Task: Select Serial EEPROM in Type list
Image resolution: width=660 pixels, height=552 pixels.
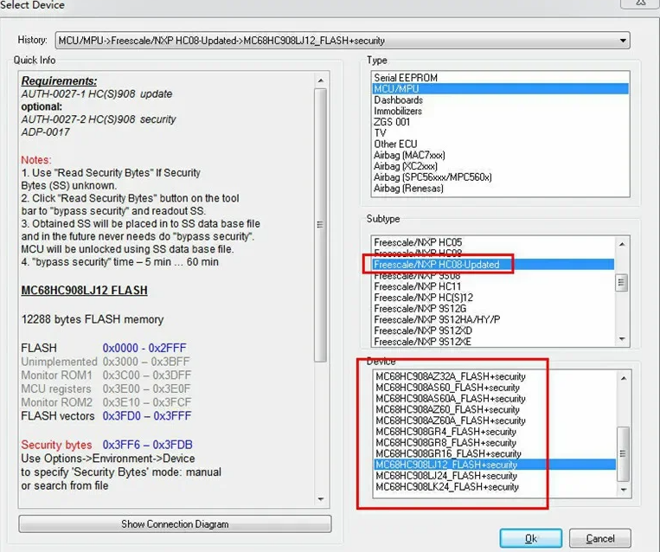Action: (406, 78)
